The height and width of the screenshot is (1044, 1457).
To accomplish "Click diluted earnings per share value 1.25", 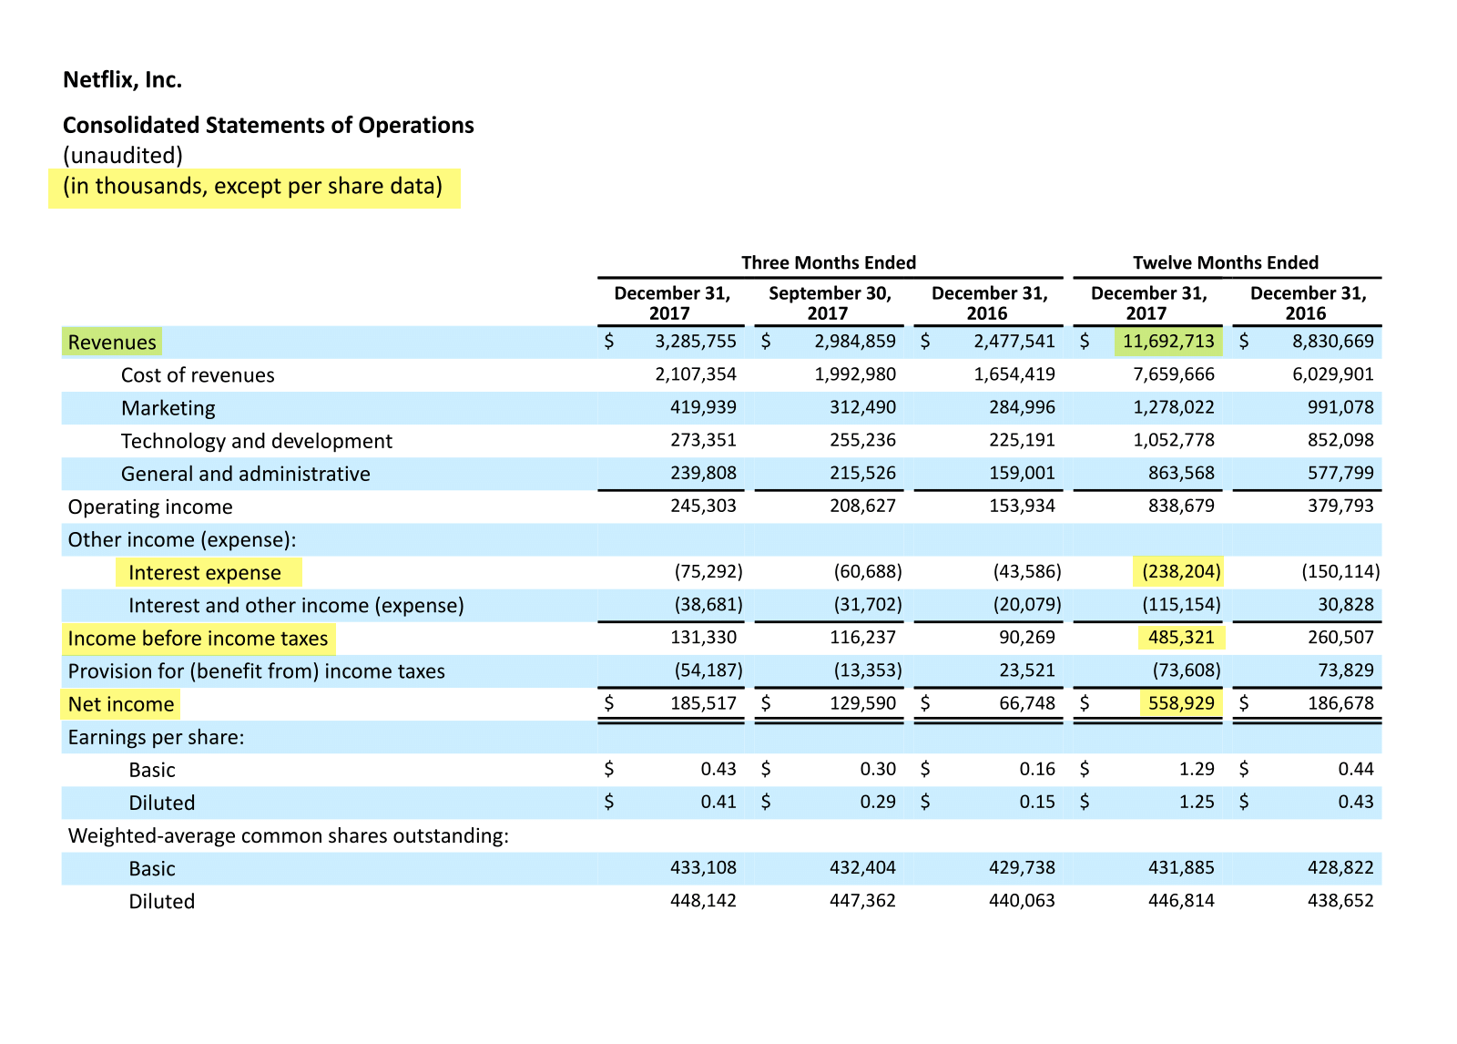I will [1197, 802].
